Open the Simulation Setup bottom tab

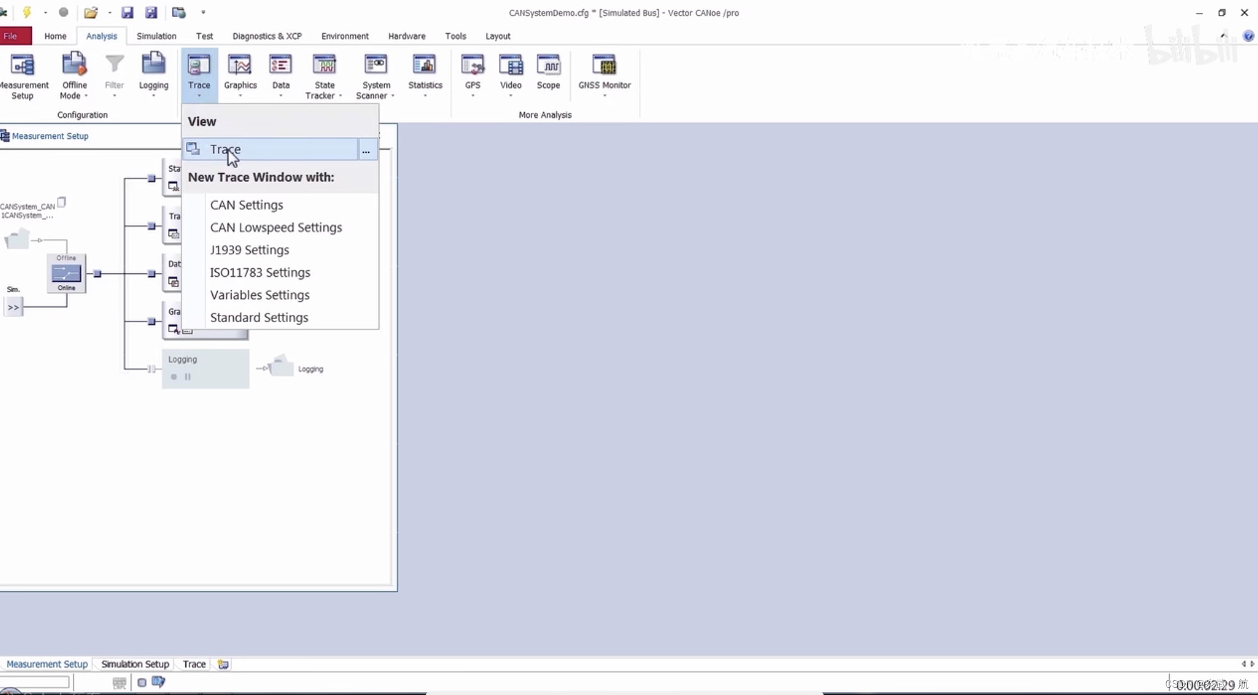(x=135, y=664)
